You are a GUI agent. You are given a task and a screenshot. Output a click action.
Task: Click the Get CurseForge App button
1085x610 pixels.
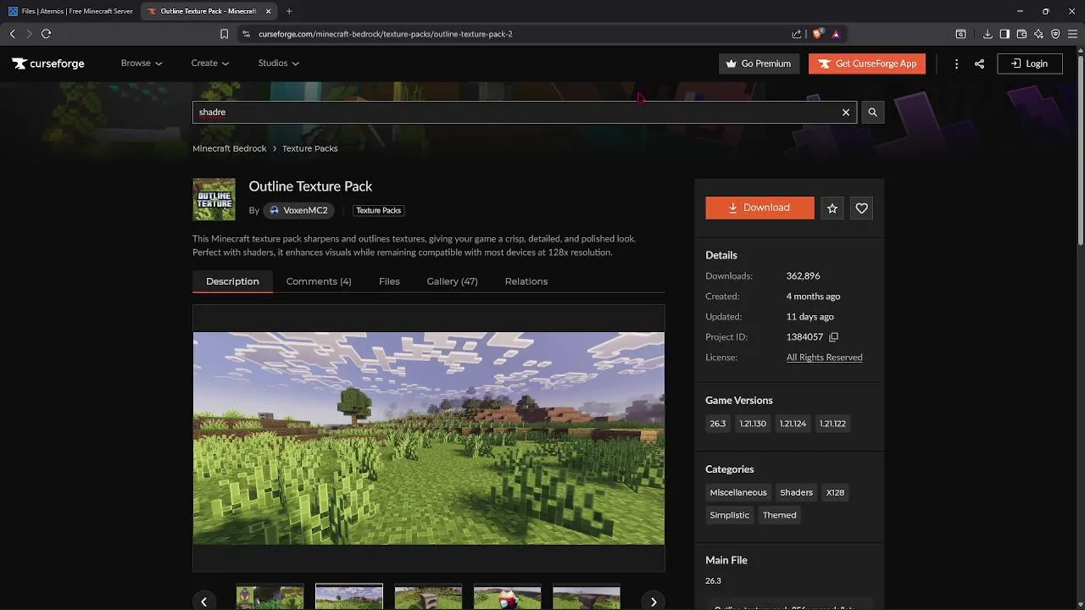(866, 64)
